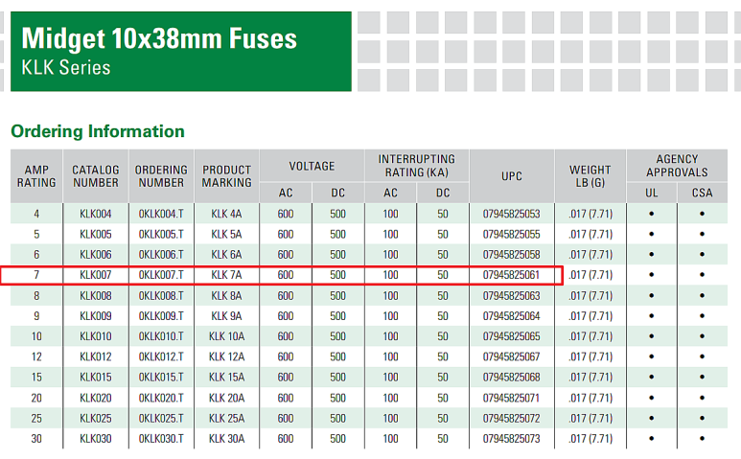The height and width of the screenshot is (459, 741).
Task: Click UPC '07945825065'
Action: tap(511, 336)
